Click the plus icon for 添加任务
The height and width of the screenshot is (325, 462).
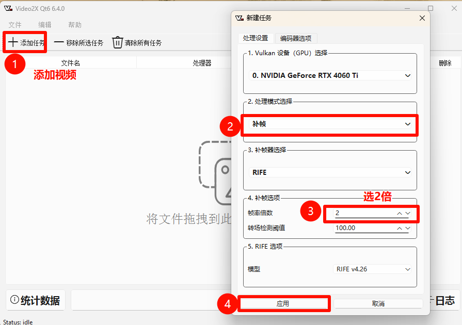click(13, 42)
